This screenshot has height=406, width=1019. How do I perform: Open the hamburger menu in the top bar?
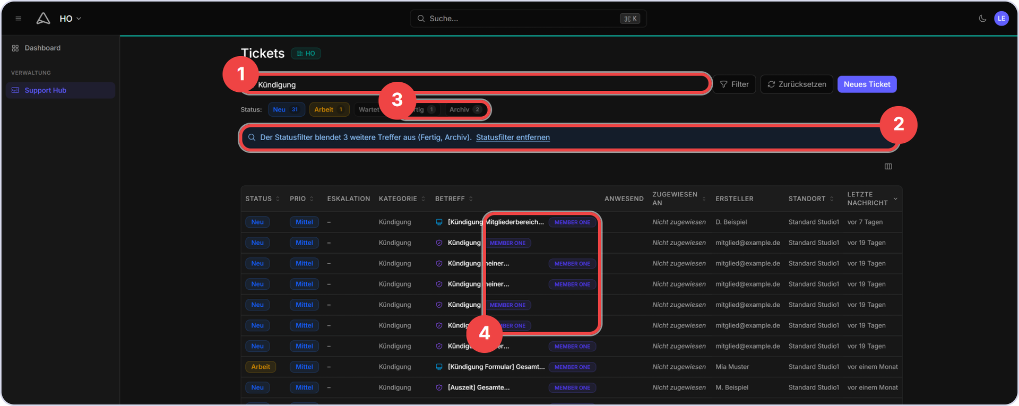click(x=19, y=19)
